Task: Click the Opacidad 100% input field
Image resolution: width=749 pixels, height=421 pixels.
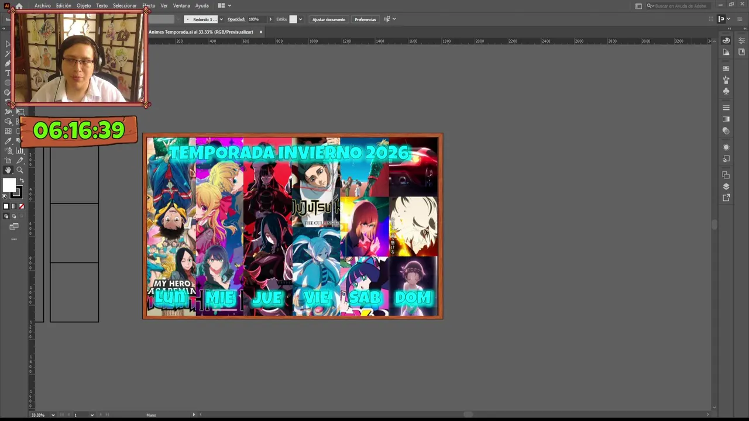Action: (x=257, y=19)
